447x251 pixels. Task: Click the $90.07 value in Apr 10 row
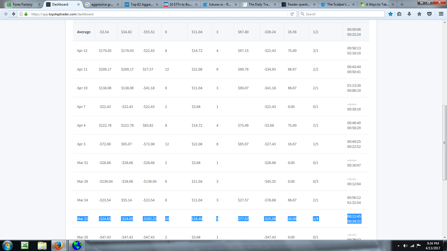(243, 88)
